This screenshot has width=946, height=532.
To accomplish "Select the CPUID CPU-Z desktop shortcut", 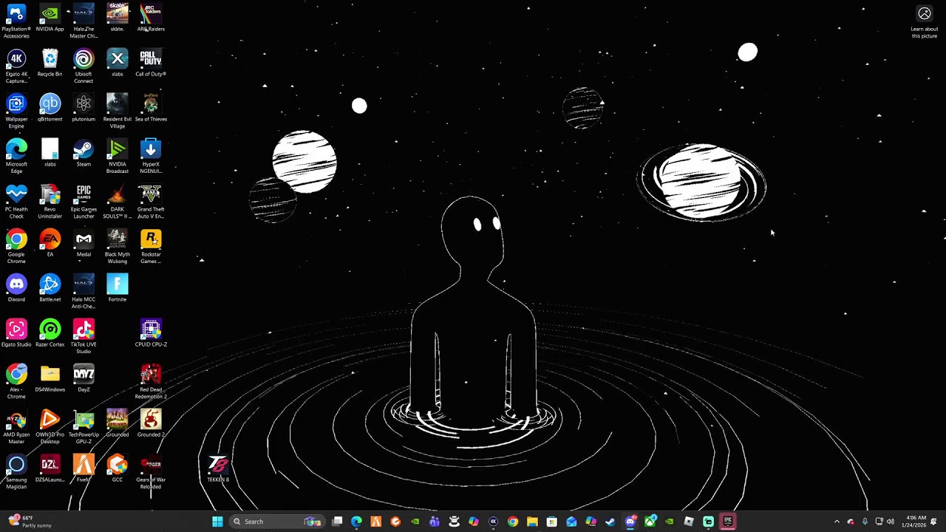I will [x=151, y=334].
